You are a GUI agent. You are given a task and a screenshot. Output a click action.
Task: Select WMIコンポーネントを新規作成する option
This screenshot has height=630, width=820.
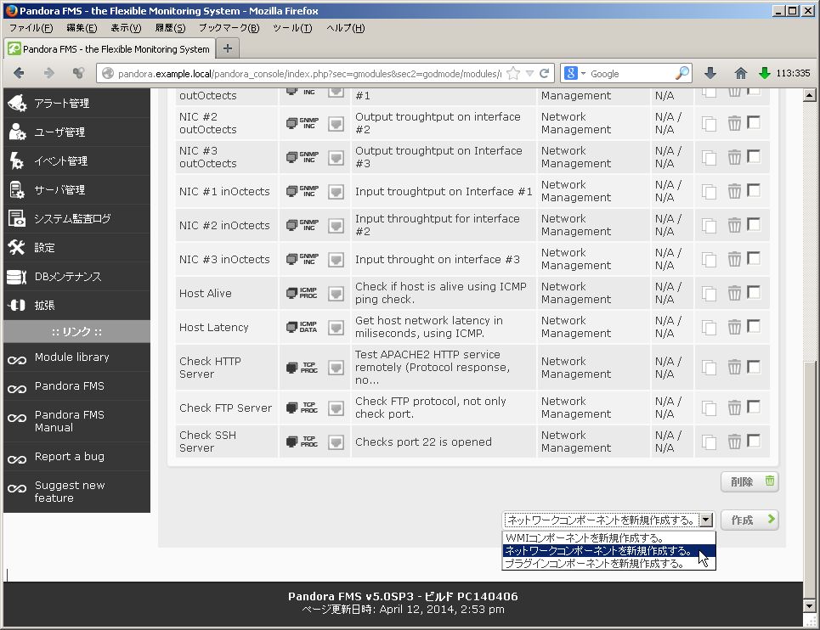pos(608,538)
